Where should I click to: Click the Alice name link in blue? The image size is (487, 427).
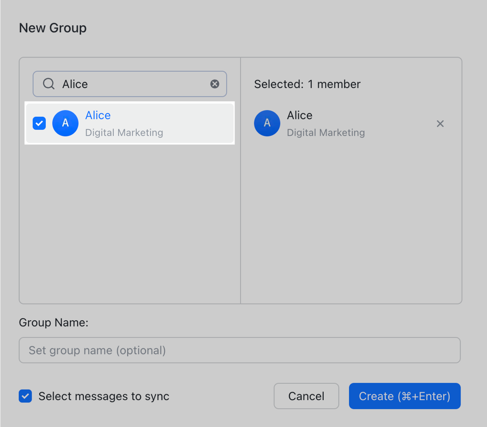(98, 115)
